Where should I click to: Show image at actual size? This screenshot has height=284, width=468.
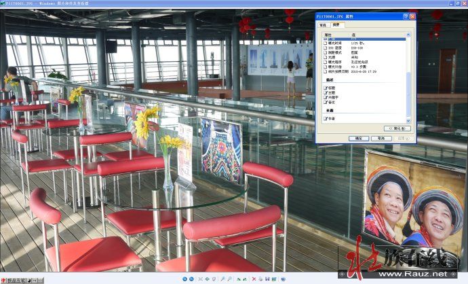(207, 279)
